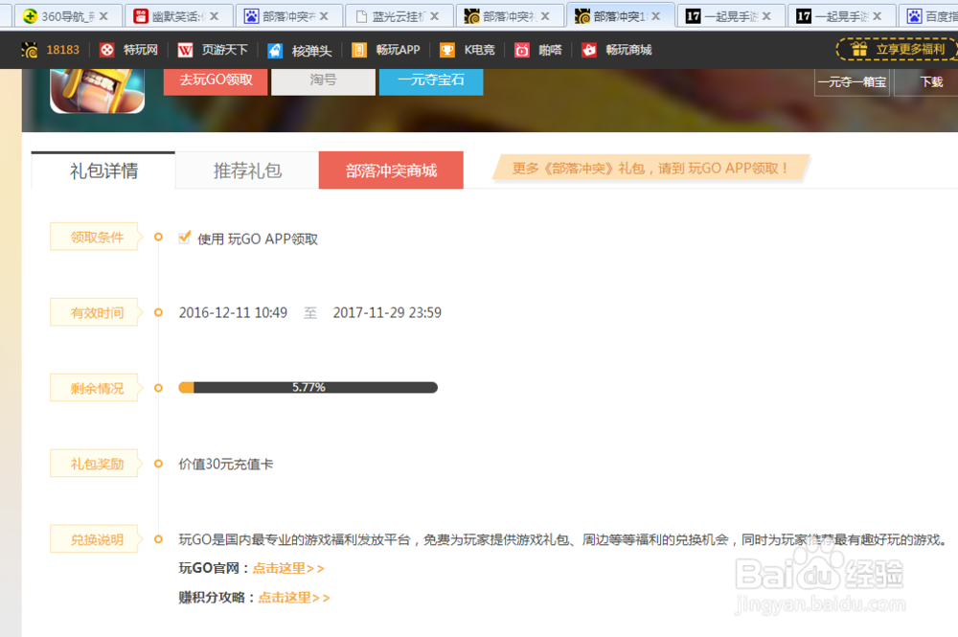
Task: Select the 核弹头 nav icon
Action: (x=273, y=50)
